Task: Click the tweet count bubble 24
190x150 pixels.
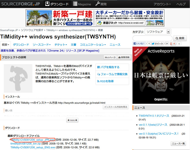Action: 167,44
